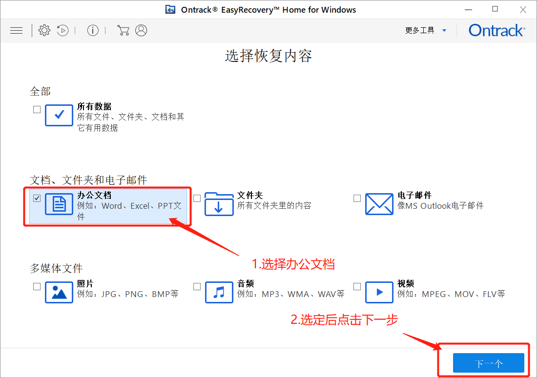Maximize the EasyRecovery window

(x=495, y=9)
